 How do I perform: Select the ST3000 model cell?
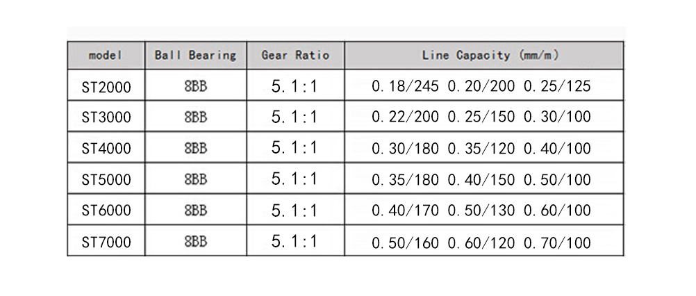pos(106,117)
